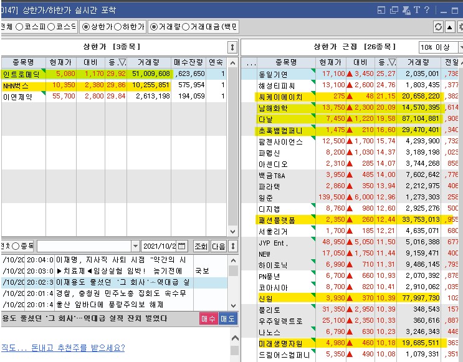Click up arrow of news list scrollbar
Image resolution: width=463 pixels, height=362 pixels.
pyautogui.click(x=233, y=260)
